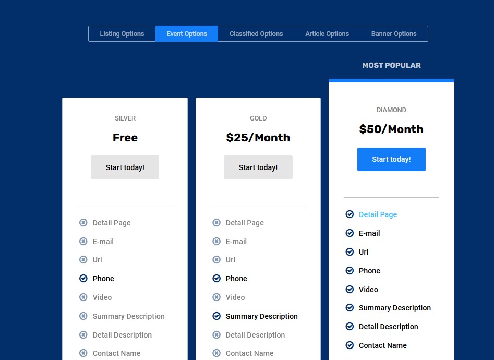Click the cross icon next to Video in Gold
Image resolution: width=494 pixels, height=360 pixels.
(x=216, y=297)
